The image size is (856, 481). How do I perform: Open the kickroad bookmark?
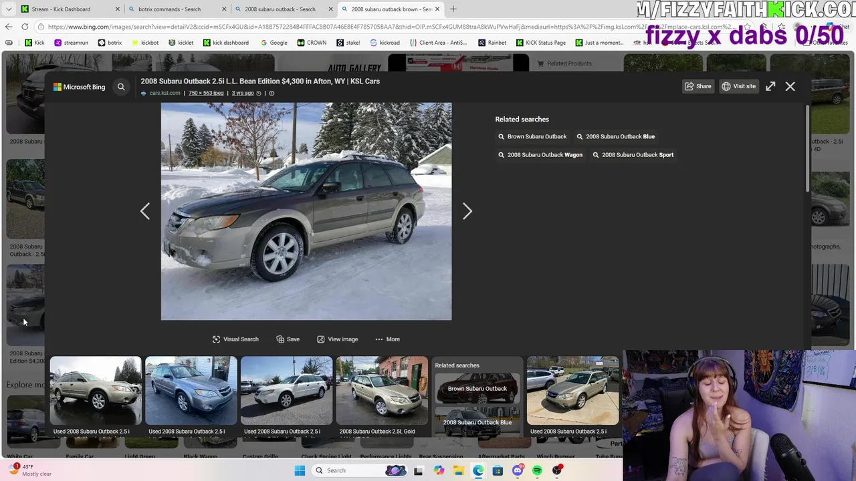pos(385,43)
